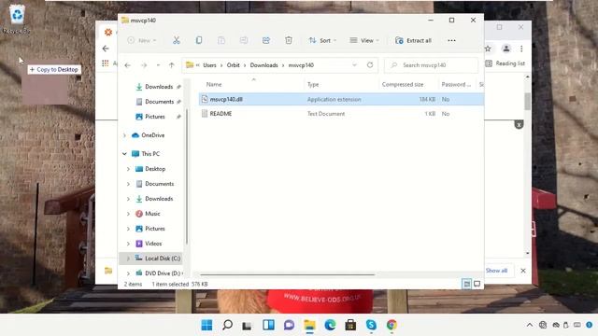Expand the OneDrive tree node
598x336 pixels.
(x=124, y=135)
